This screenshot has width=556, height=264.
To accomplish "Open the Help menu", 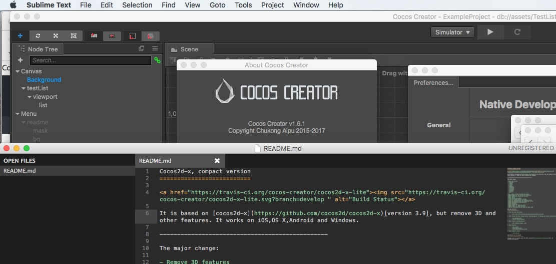I will pos(335,5).
